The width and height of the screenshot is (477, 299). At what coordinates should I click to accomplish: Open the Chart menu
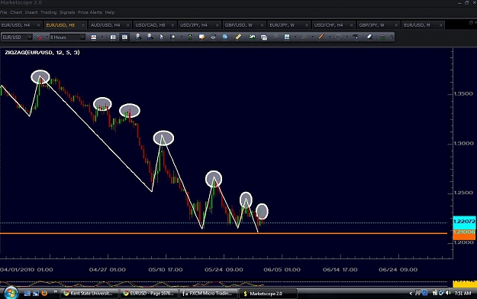coord(16,12)
